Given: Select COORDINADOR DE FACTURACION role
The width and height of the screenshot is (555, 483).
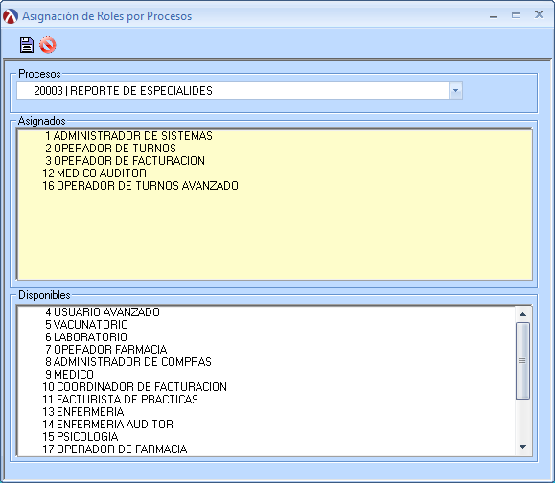Looking at the screenshot, I should (134, 387).
